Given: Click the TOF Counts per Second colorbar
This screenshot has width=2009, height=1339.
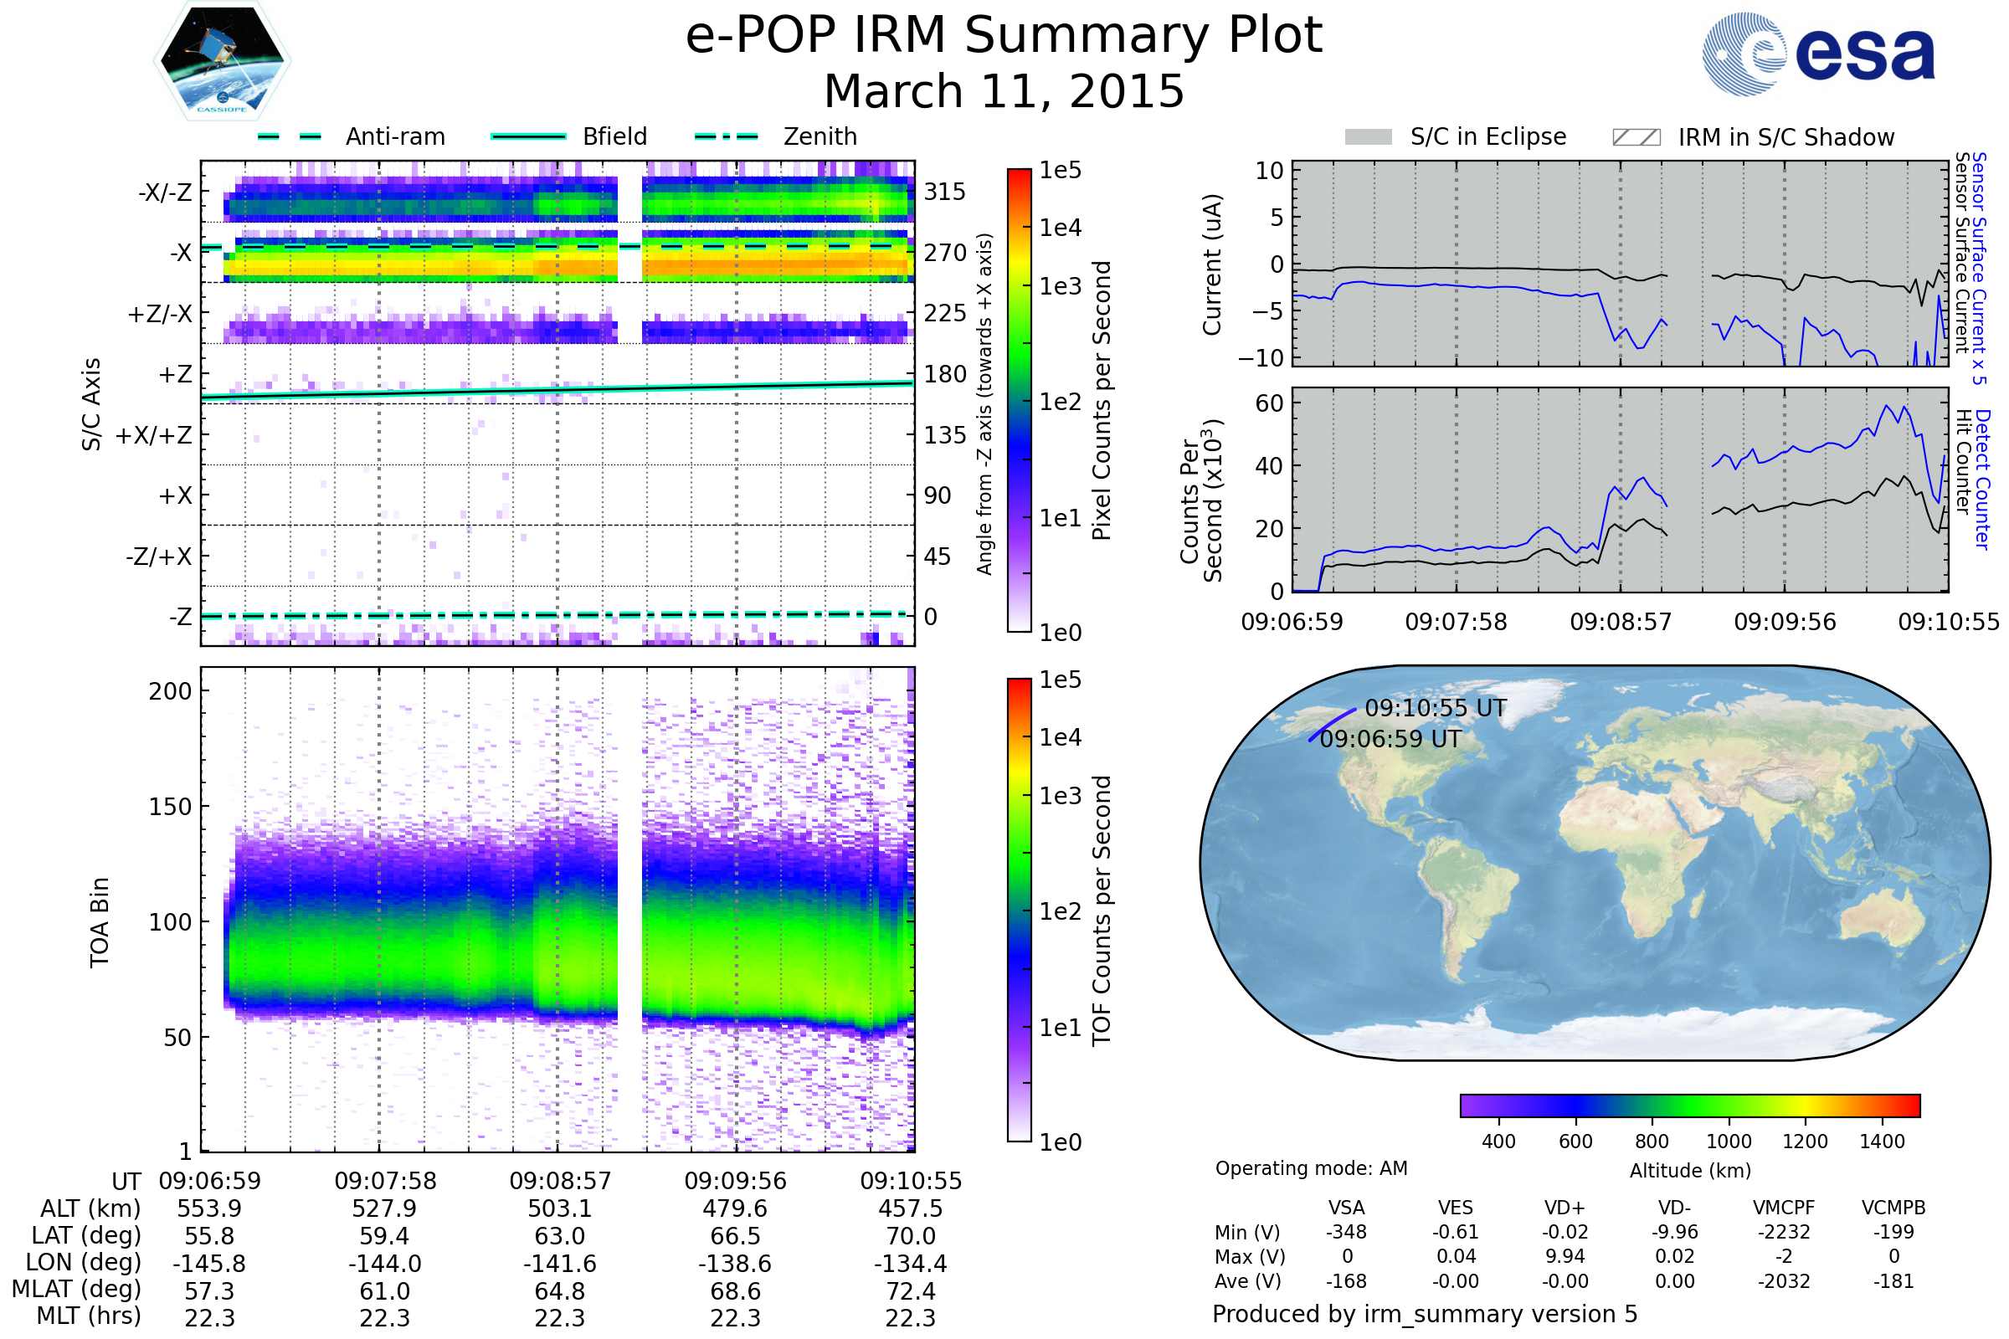Looking at the screenshot, I should coord(1019,910).
